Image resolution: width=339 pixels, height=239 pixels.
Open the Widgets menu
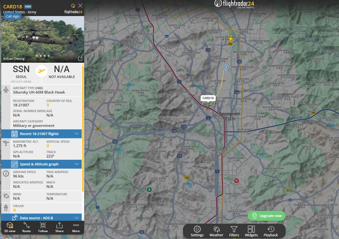(x=251, y=231)
